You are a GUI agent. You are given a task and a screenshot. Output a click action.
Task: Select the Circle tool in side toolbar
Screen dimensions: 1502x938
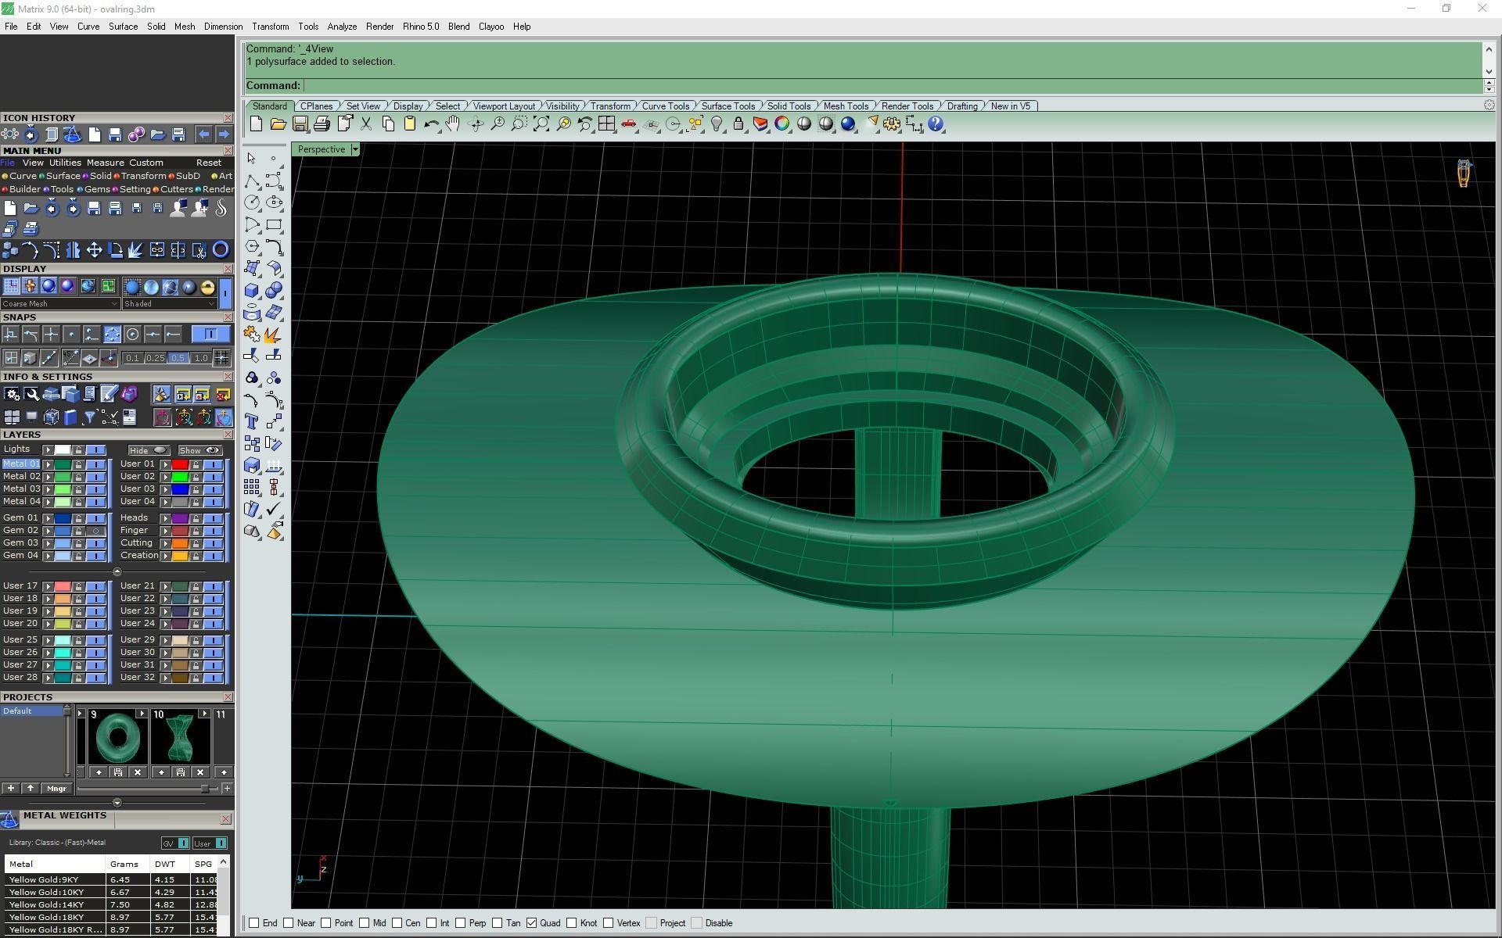pyautogui.click(x=252, y=202)
